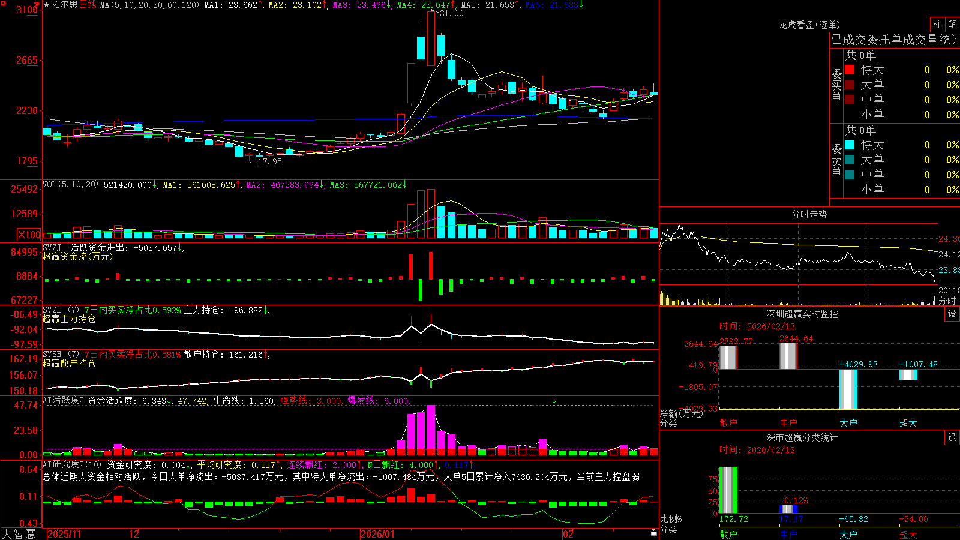This screenshot has width=960, height=540.
Task: Select the 分时走势 panel title
Action: click(x=809, y=214)
